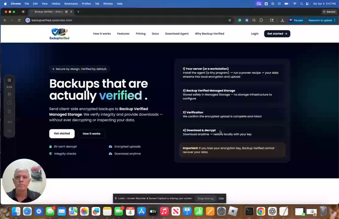Open the How it works nav link
Viewport: 339px width, 219px height.
(x=102, y=34)
